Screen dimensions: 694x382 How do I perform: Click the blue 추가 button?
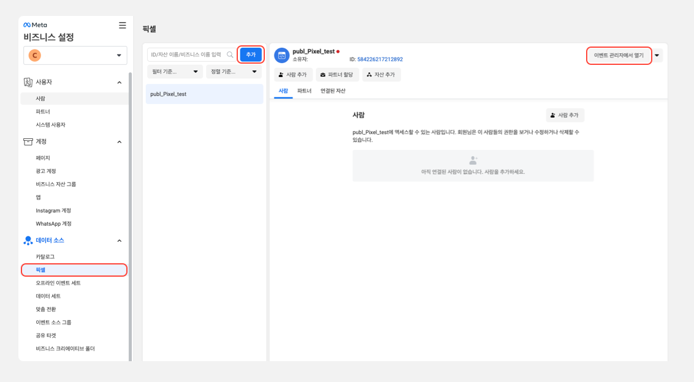point(251,54)
